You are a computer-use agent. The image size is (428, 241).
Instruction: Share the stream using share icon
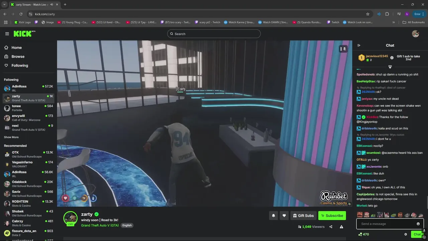pyautogui.click(x=331, y=227)
